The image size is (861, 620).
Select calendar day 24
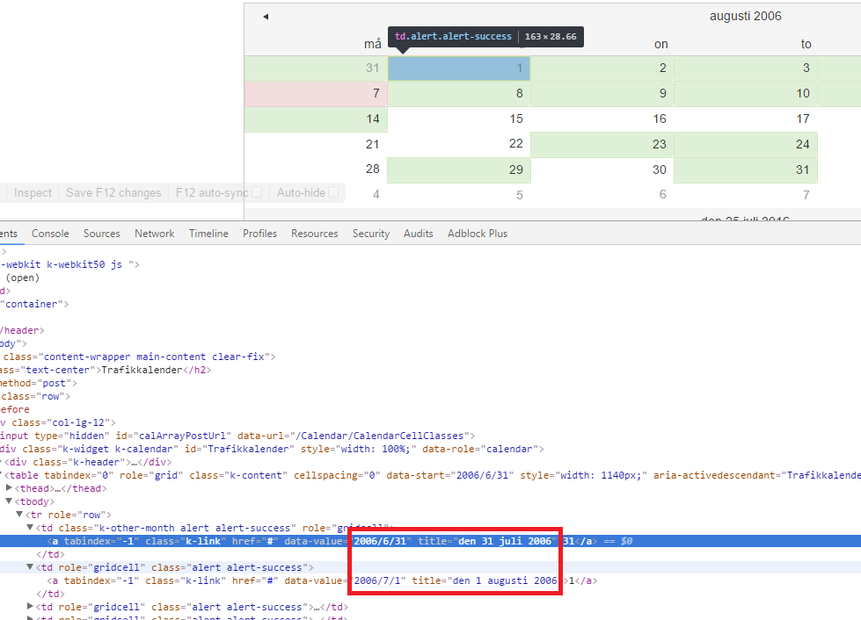pyautogui.click(x=746, y=144)
